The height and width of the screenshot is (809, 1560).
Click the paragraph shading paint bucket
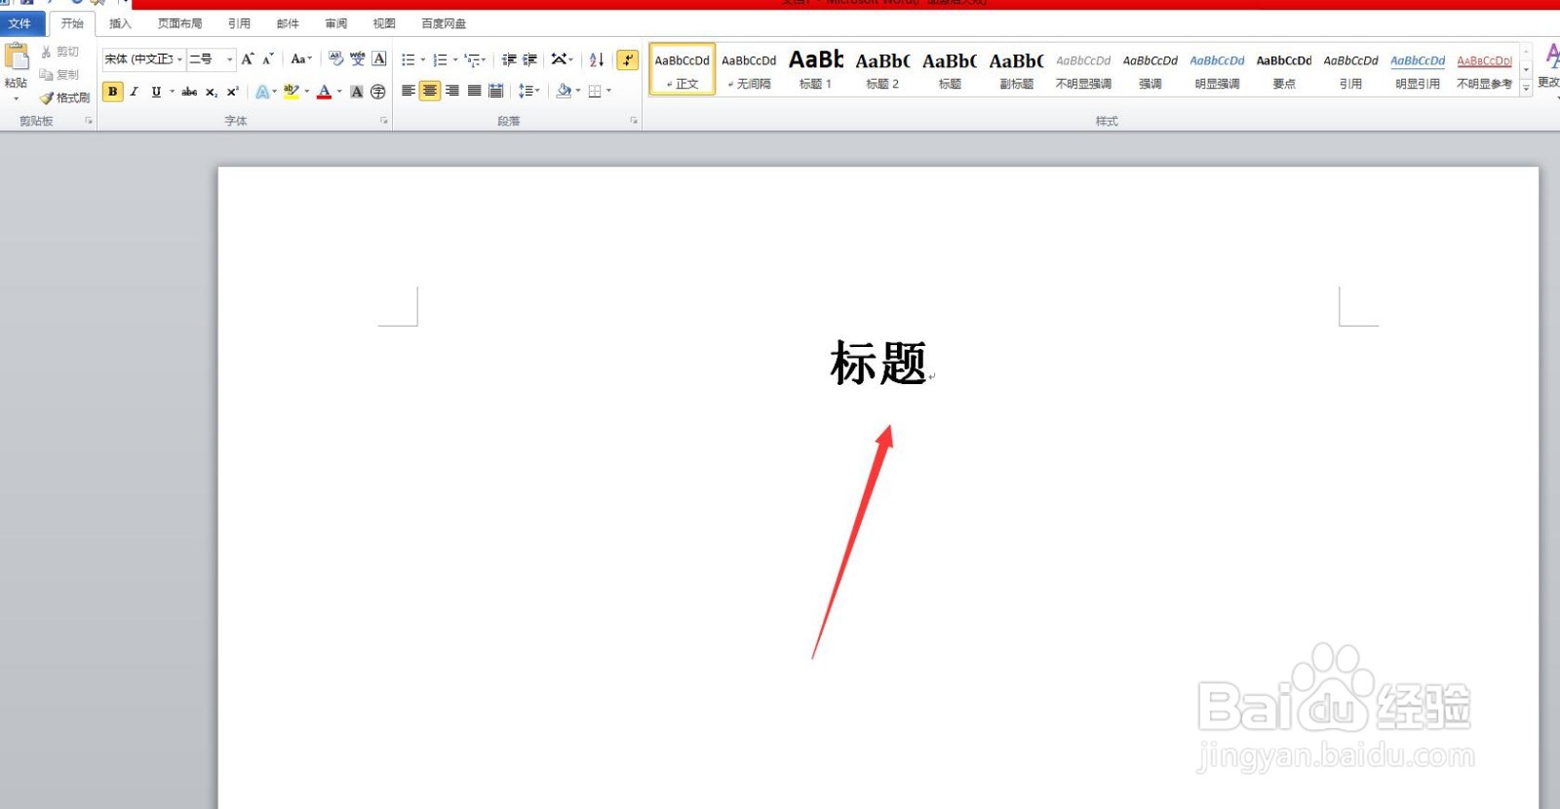564,92
